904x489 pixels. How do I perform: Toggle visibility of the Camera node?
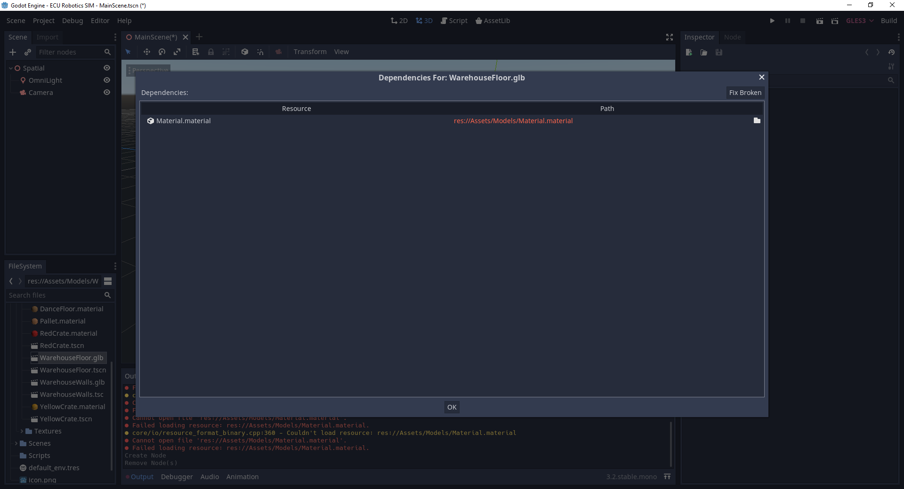click(x=107, y=93)
